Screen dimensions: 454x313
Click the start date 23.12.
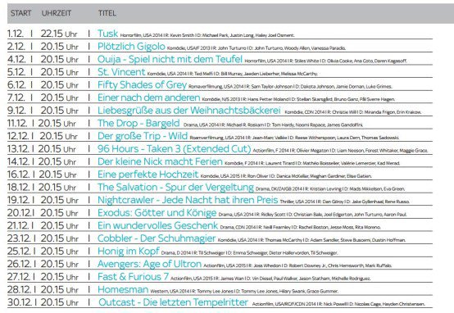[19, 238]
